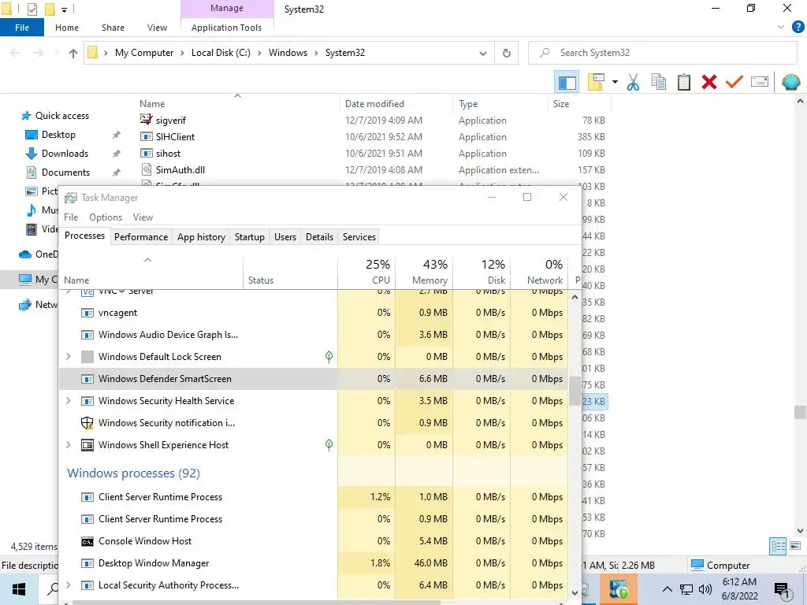
Task: Click the taskbar search magnifier icon
Action: click(53, 589)
